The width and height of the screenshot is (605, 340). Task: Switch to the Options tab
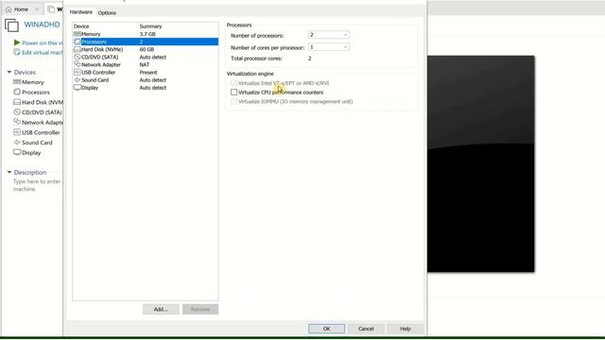point(107,12)
